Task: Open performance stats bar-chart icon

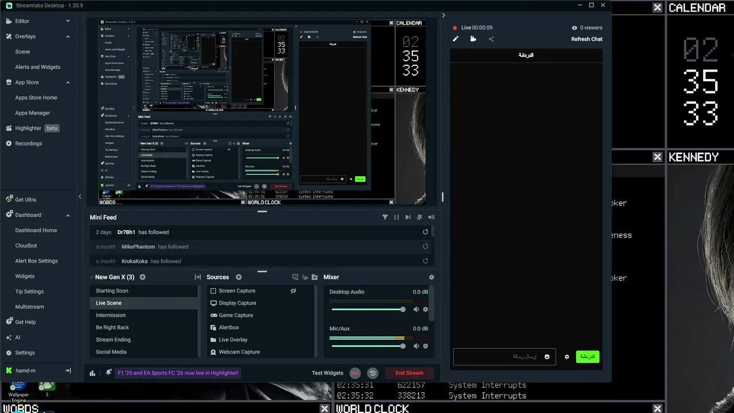Action: tap(92, 373)
